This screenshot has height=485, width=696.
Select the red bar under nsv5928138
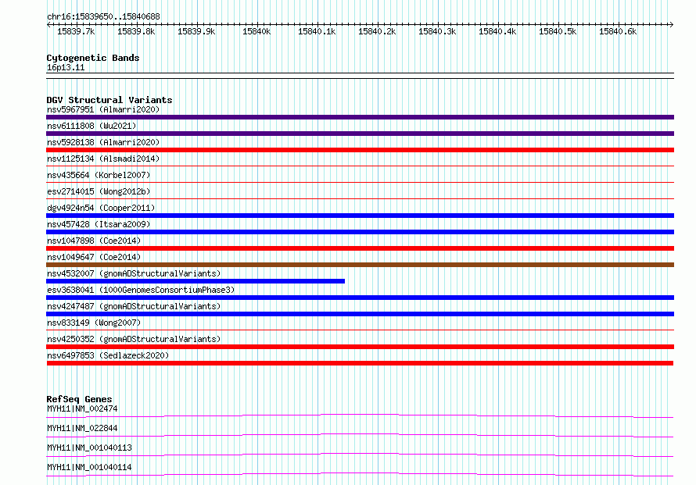click(x=360, y=150)
